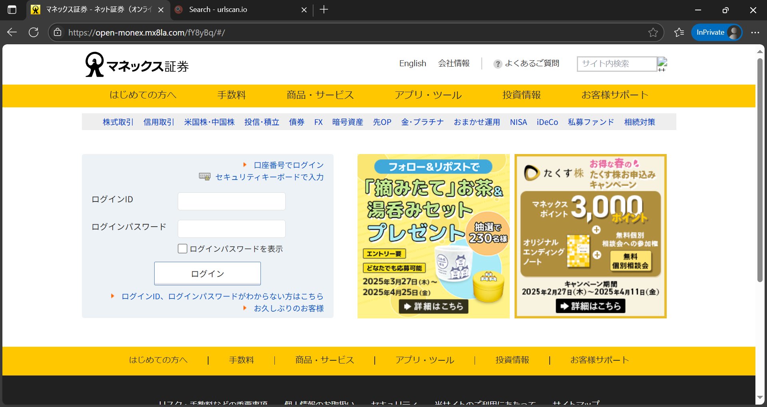Click the question mark FAQ icon
Viewport: 767px width, 407px height.
click(497, 64)
